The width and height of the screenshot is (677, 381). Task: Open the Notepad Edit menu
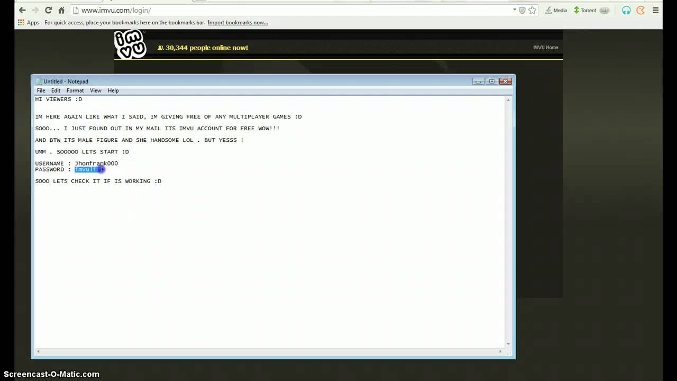(x=56, y=90)
